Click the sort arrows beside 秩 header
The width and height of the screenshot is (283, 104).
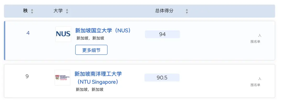point(32,11)
